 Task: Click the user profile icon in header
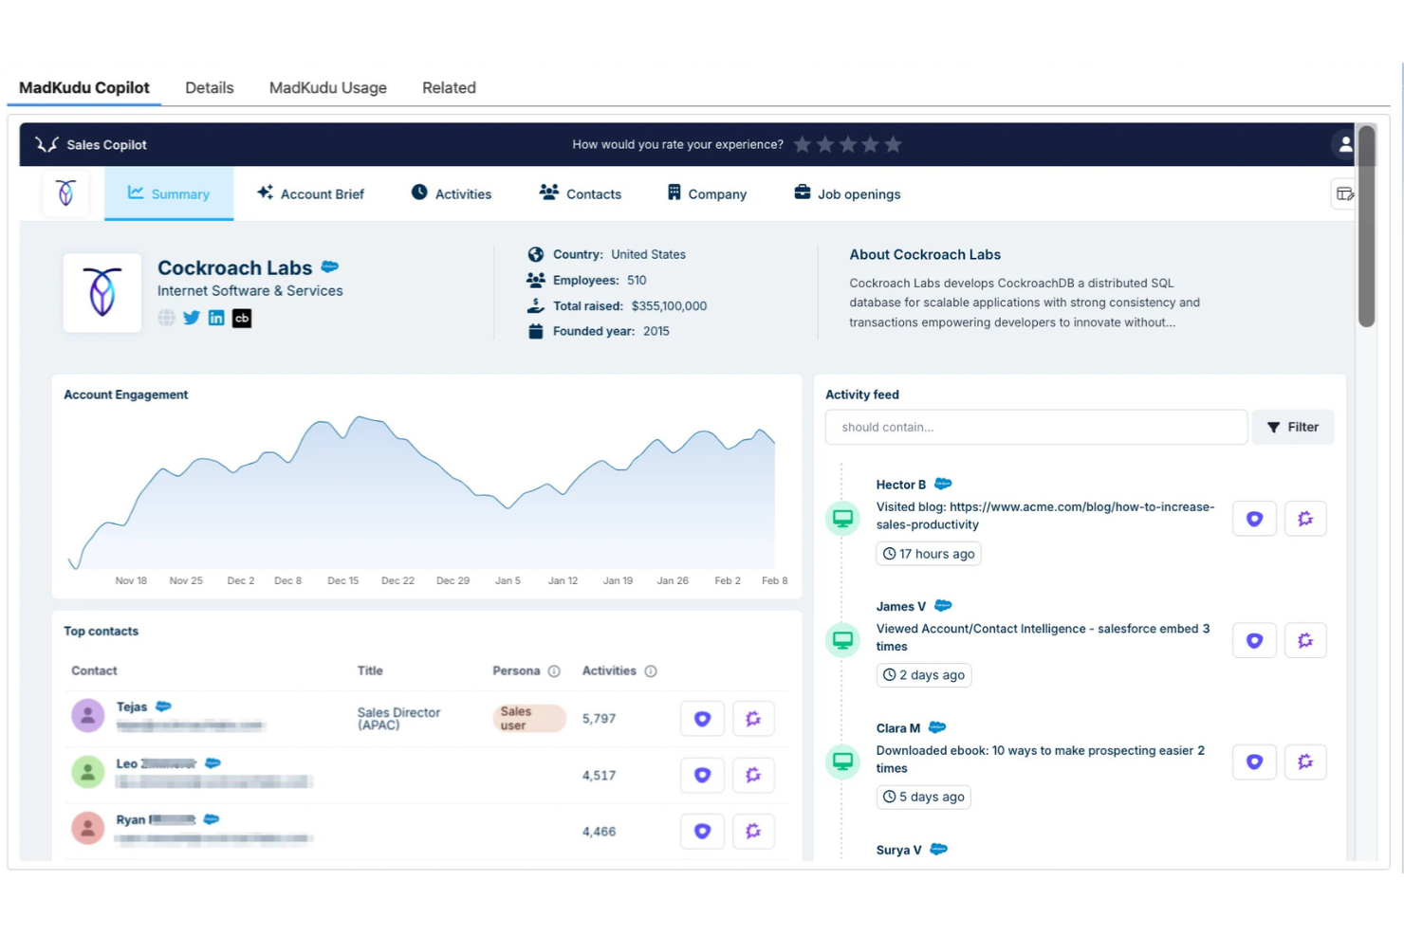coord(1344,144)
